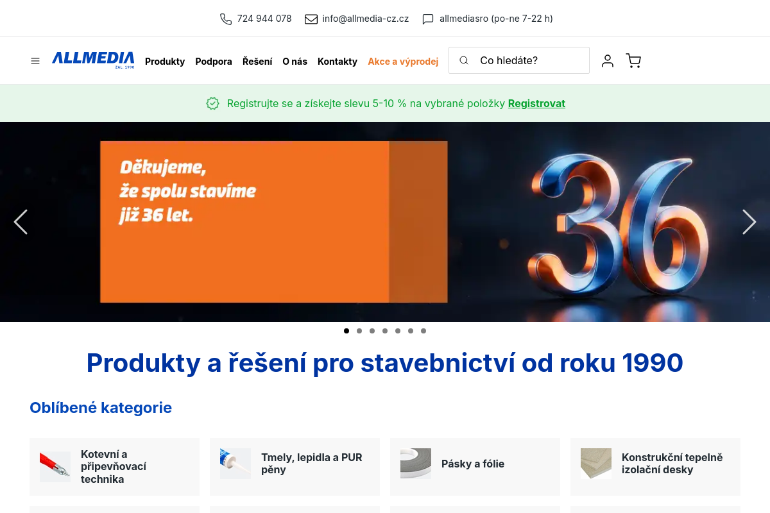Open the Řešení menu

(x=257, y=62)
